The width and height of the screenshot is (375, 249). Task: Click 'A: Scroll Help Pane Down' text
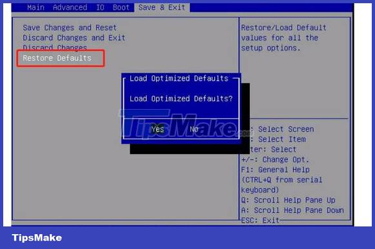pyautogui.click(x=292, y=210)
